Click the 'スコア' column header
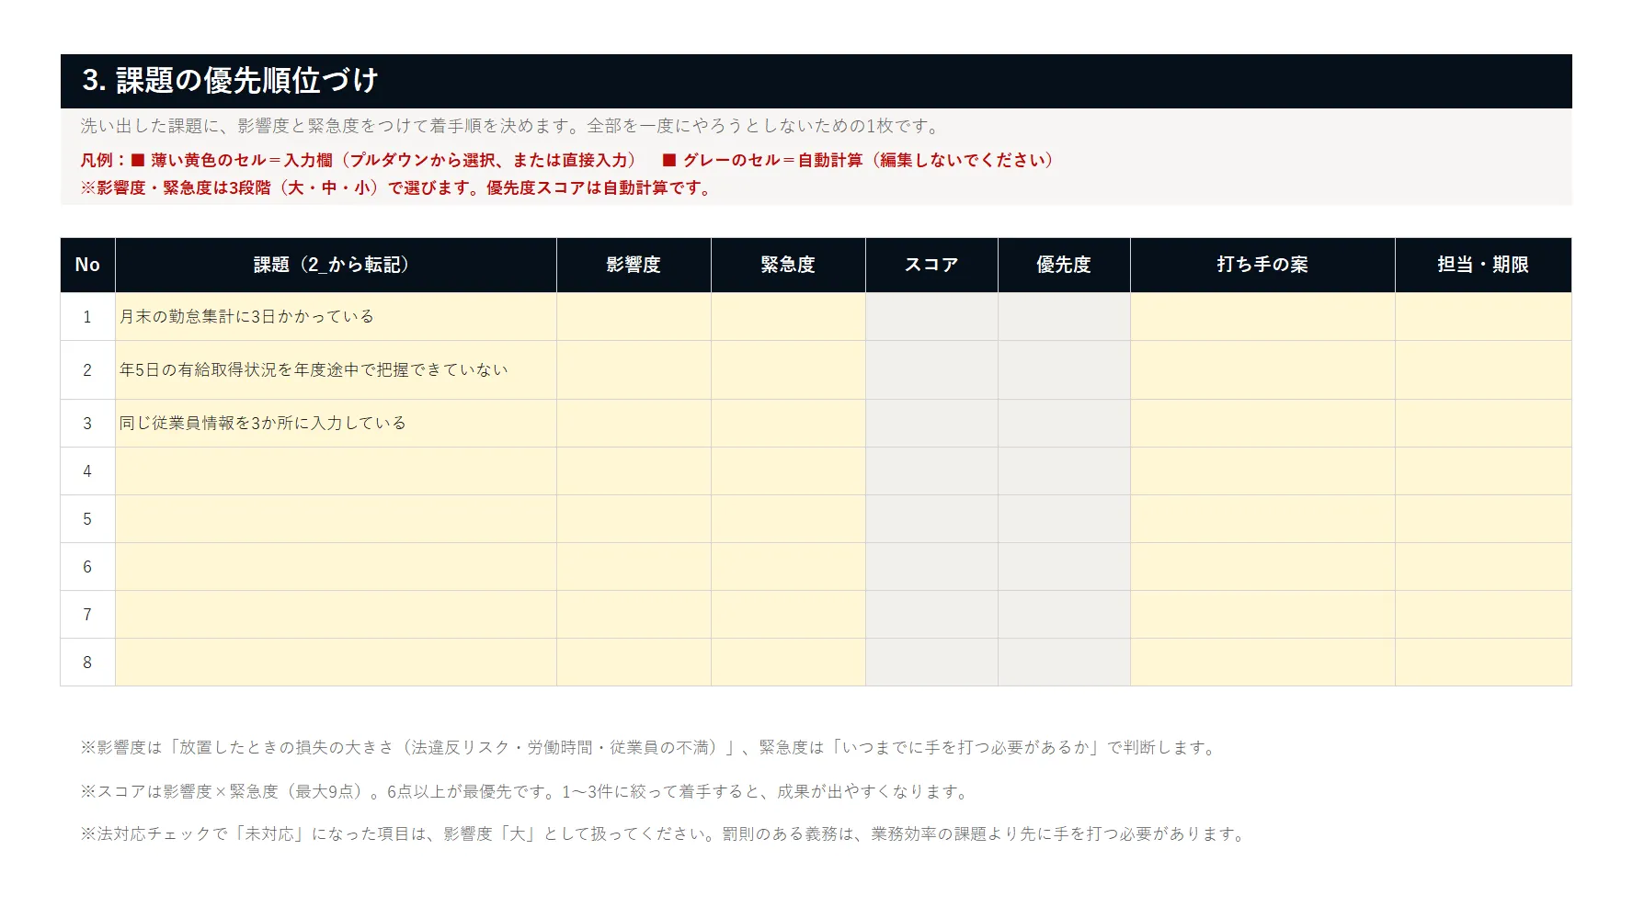Viewport: 1633px width, 918px height. point(931,265)
